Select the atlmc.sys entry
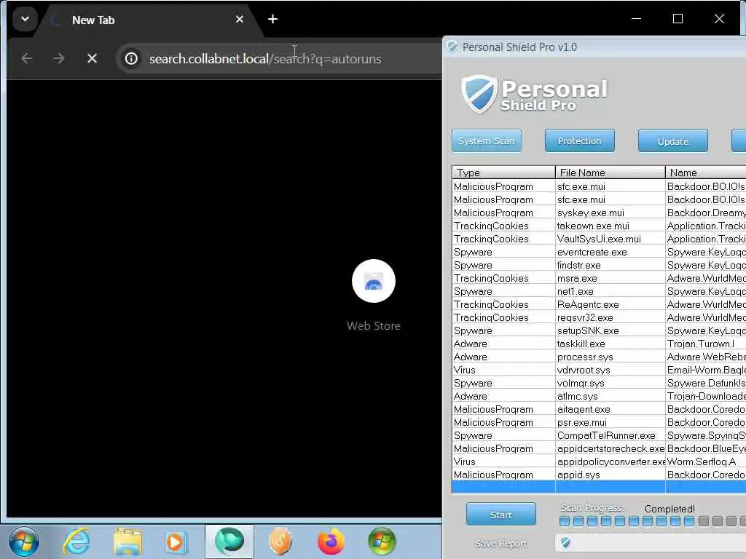Image resolution: width=746 pixels, height=559 pixels. click(x=599, y=396)
